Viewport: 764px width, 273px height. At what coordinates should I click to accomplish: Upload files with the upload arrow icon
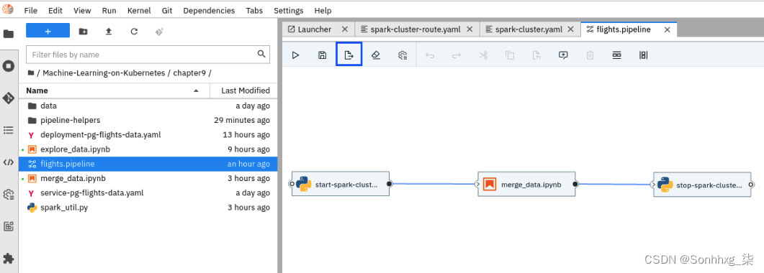(x=109, y=31)
